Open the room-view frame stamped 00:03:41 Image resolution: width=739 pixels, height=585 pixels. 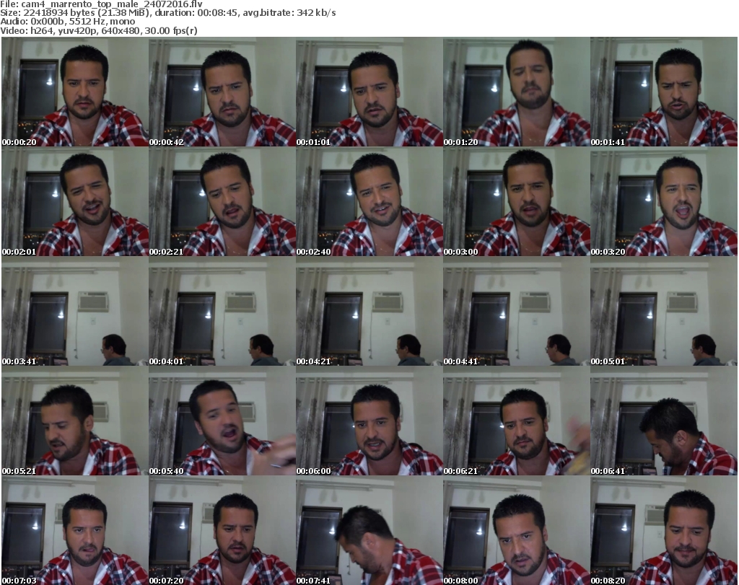[x=75, y=312]
